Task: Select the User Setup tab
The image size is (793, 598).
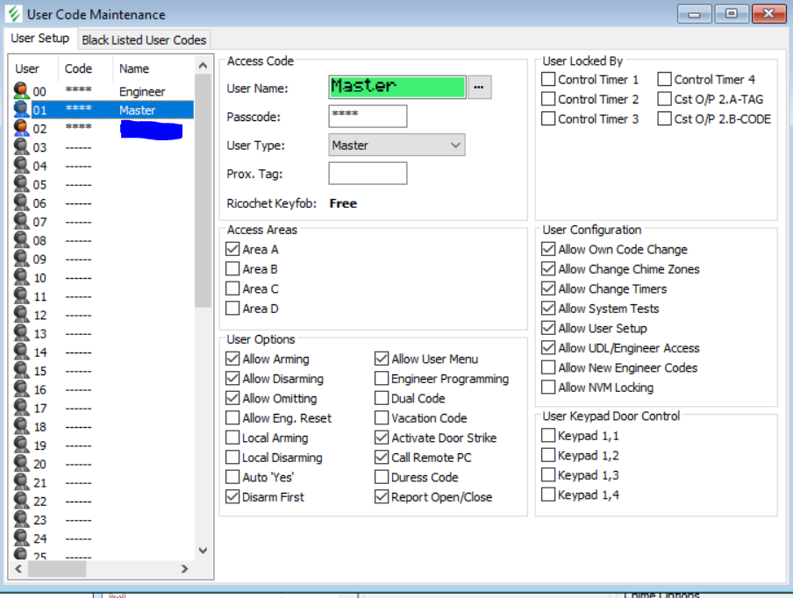Action: click(40, 39)
